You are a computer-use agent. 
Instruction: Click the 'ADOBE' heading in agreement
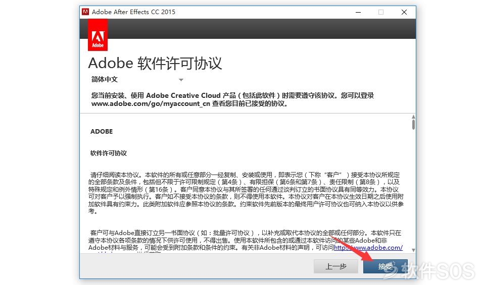(102, 131)
